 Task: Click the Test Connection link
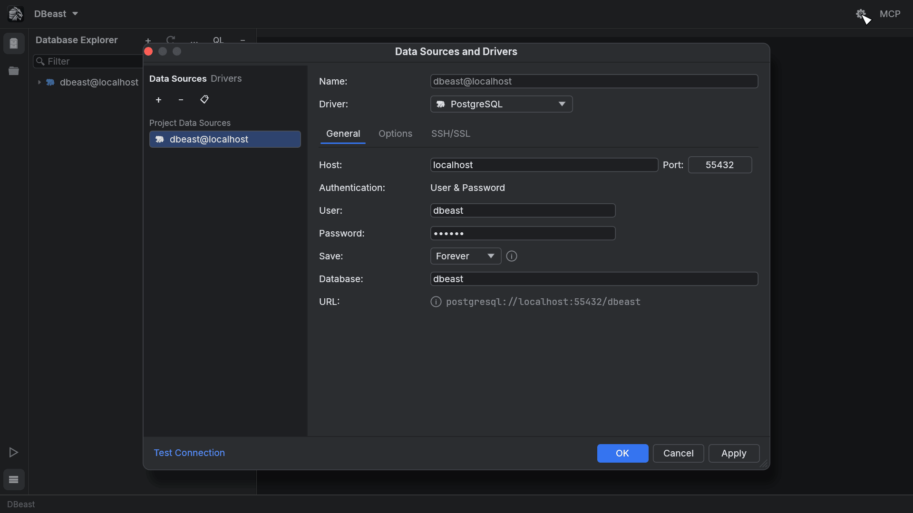coord(189,453)
